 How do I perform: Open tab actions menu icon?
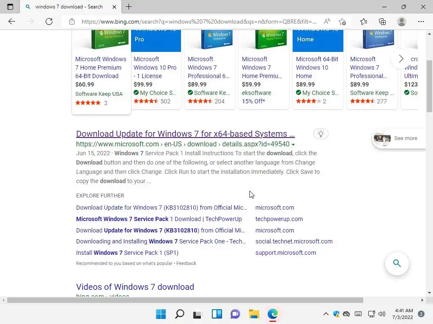click(10, 7)
